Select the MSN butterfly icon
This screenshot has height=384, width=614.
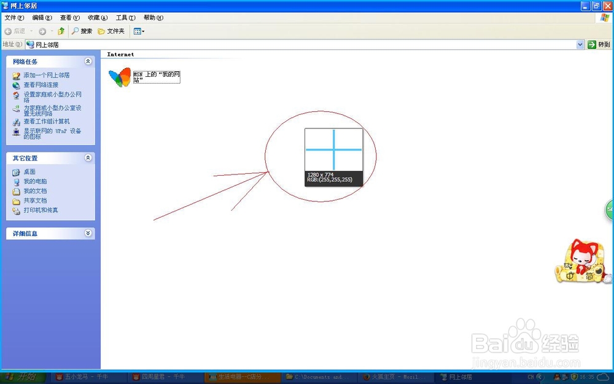click(120, 77)
